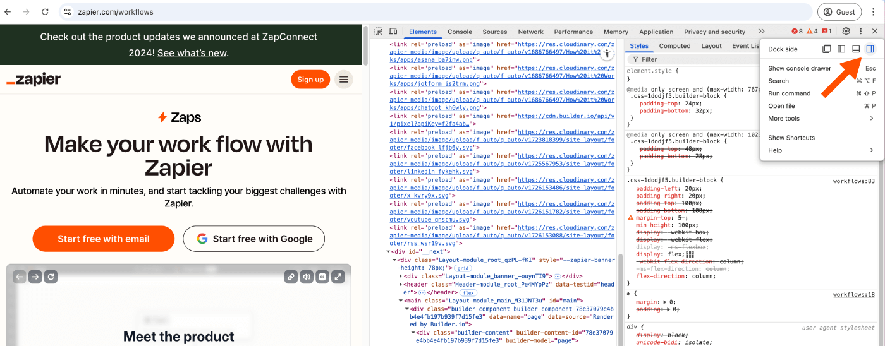Switch to the Computed sub-tab
885x346 pixels.
tap(674, 46)
